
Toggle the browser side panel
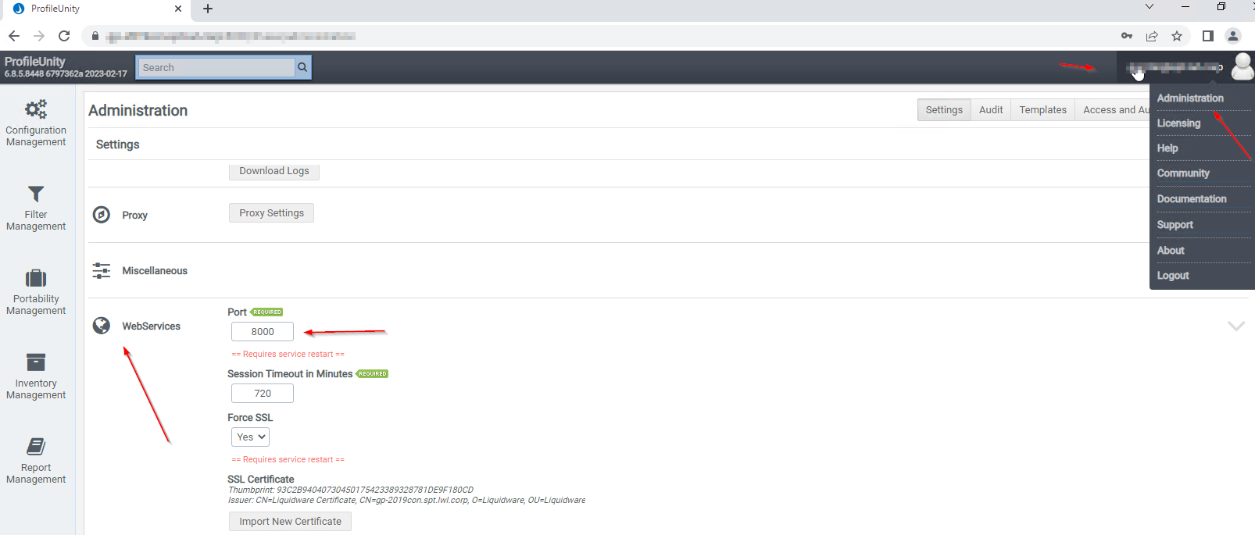pyautogui.click(x=1207, y=36)
